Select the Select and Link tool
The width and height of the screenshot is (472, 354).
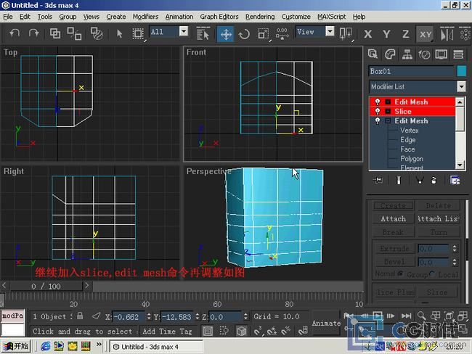[55, 33]
